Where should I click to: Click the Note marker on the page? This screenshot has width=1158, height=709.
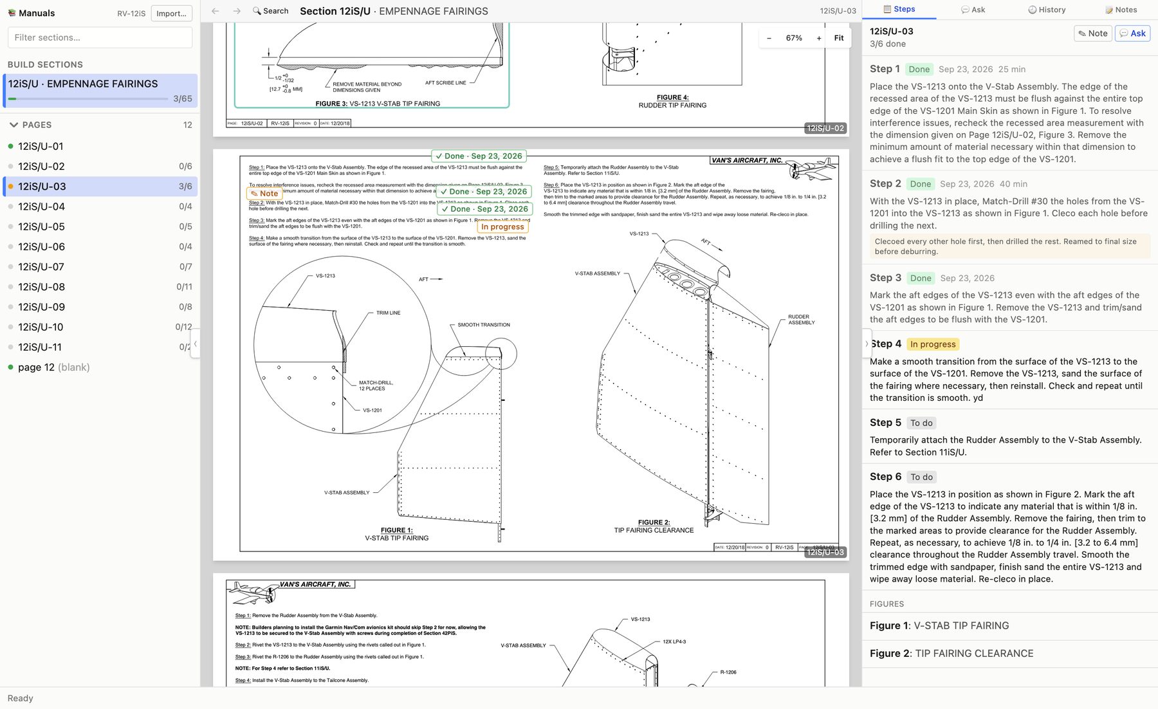tap(264, 193)
